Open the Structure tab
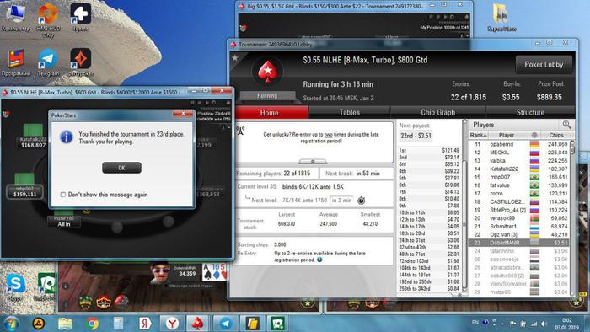 530,112
